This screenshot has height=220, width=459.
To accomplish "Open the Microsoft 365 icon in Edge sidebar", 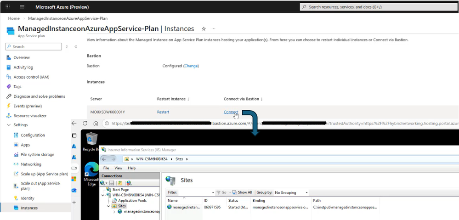I will (74, 179).
